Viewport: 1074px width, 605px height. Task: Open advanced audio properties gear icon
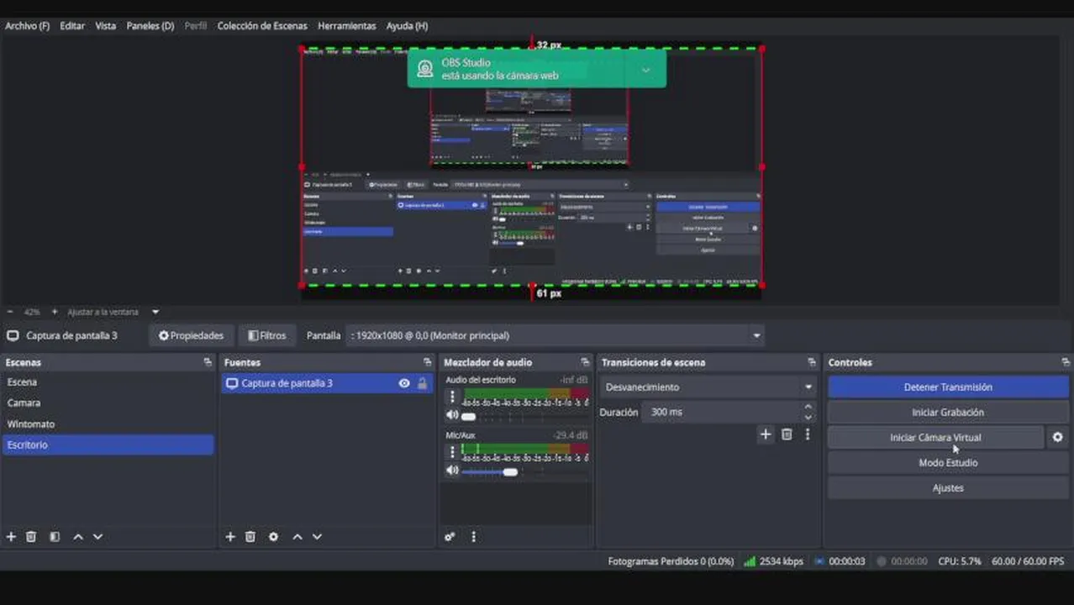click(x=450, y=536)
